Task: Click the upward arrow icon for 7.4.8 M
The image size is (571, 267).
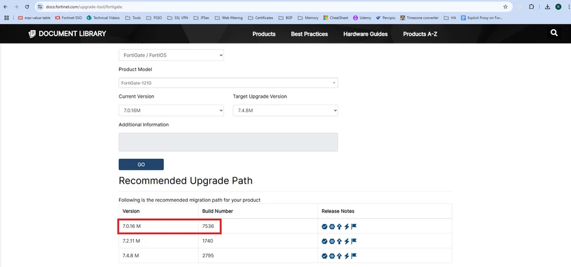Action: 339,256
